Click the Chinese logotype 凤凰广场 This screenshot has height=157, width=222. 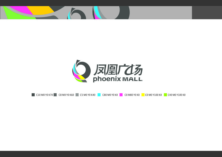point(118,70)
